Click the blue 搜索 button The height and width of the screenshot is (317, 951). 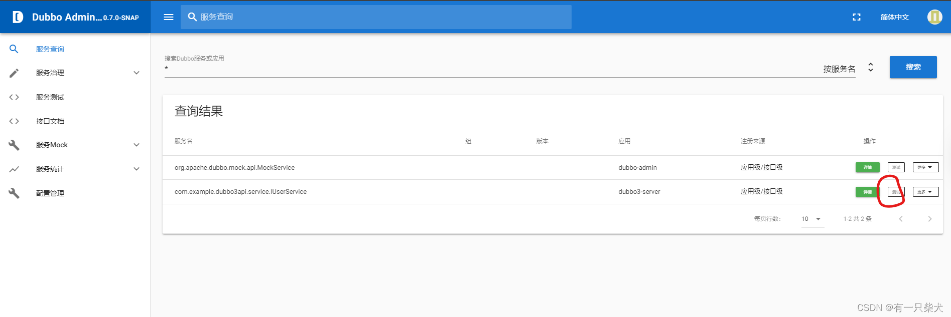(913, 67)
